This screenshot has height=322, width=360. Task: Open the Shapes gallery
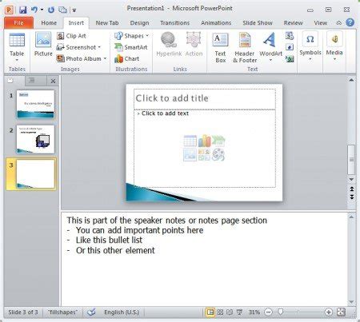[131, 36]
